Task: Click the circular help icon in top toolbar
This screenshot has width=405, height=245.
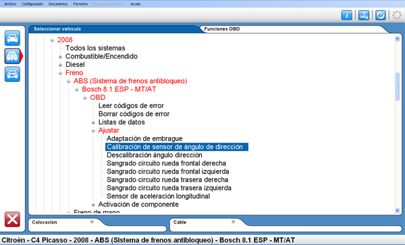Action: click(x=381, y=16)
